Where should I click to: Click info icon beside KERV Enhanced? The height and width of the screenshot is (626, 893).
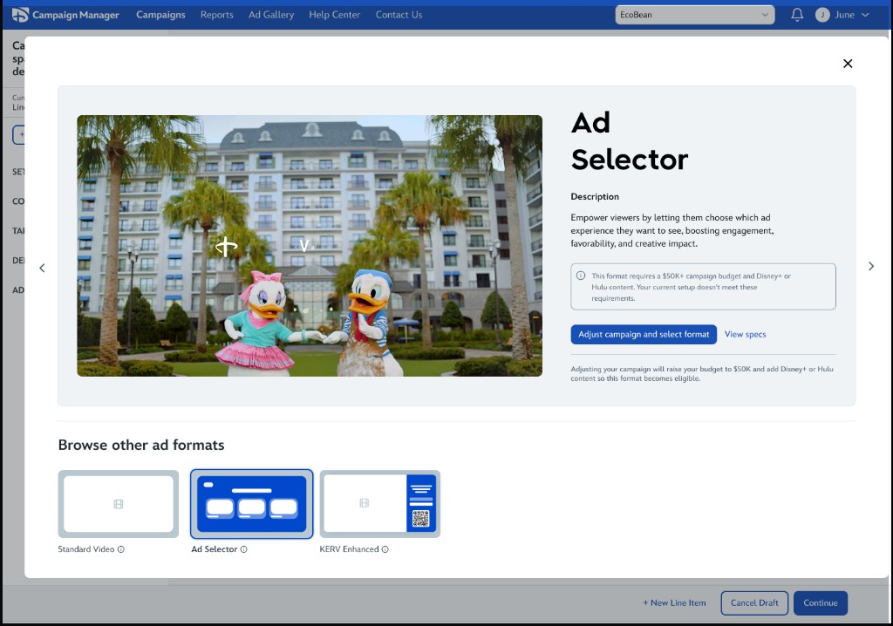click(x=385, y=549)
